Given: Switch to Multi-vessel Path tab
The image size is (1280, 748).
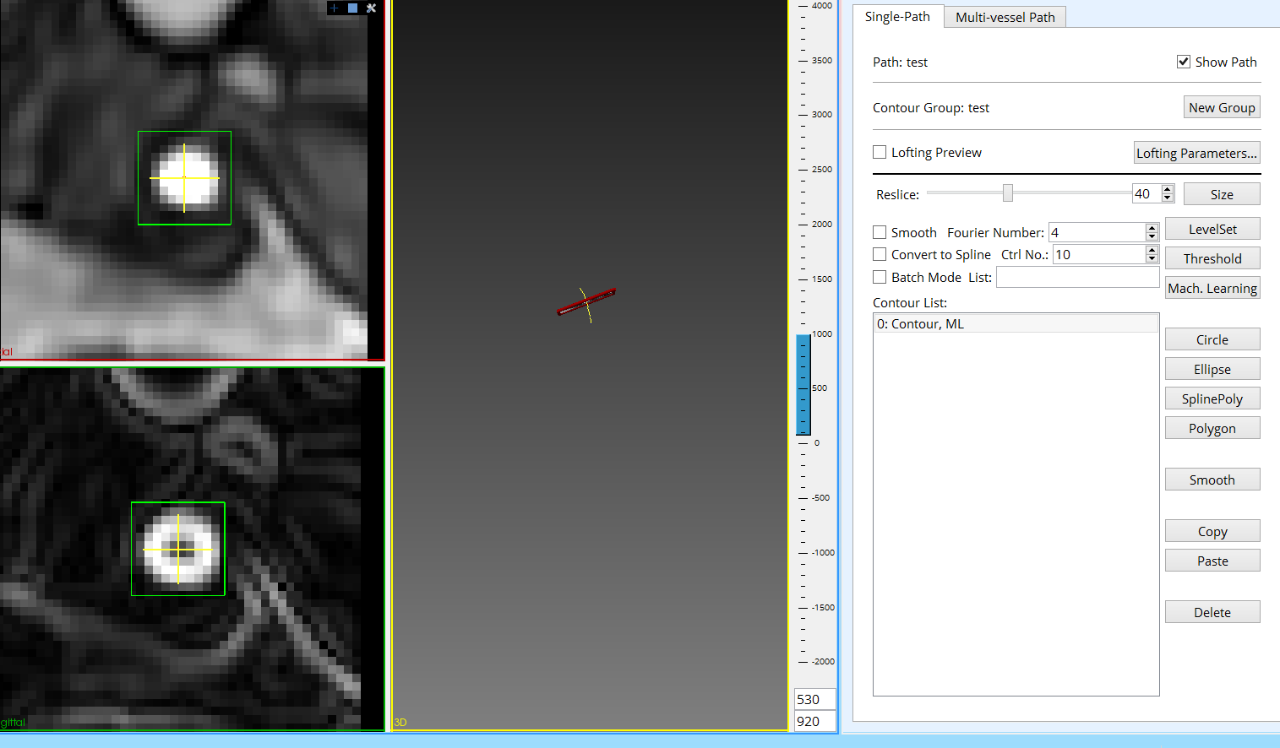Looking at the screenshot, I should [1005, 17].
